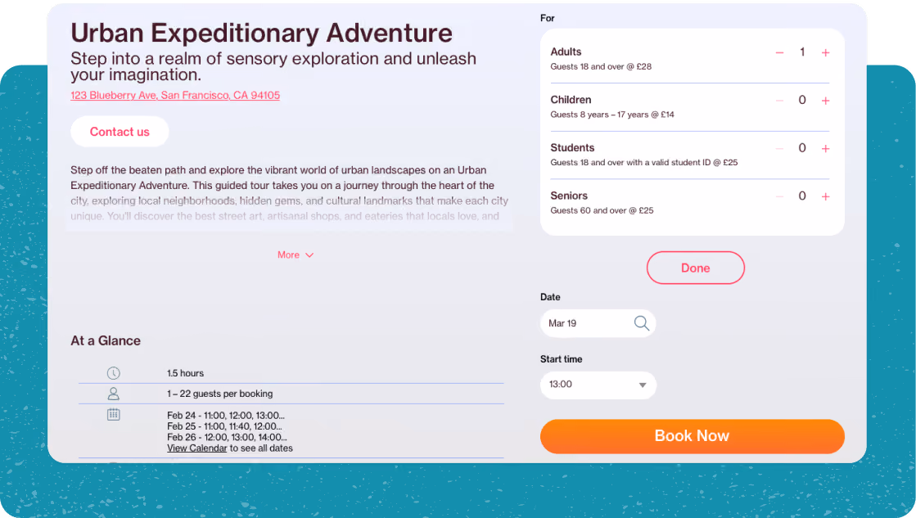
Task: Add one Children guest with plus icon
Action: (825, 101)
